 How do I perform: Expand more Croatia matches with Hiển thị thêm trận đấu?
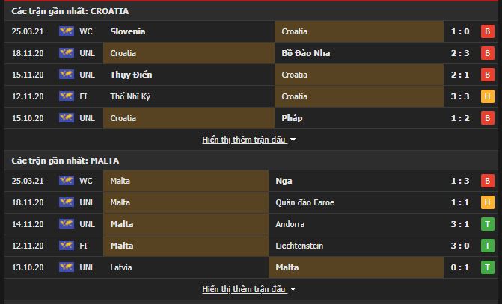click(x=244, y=140)
